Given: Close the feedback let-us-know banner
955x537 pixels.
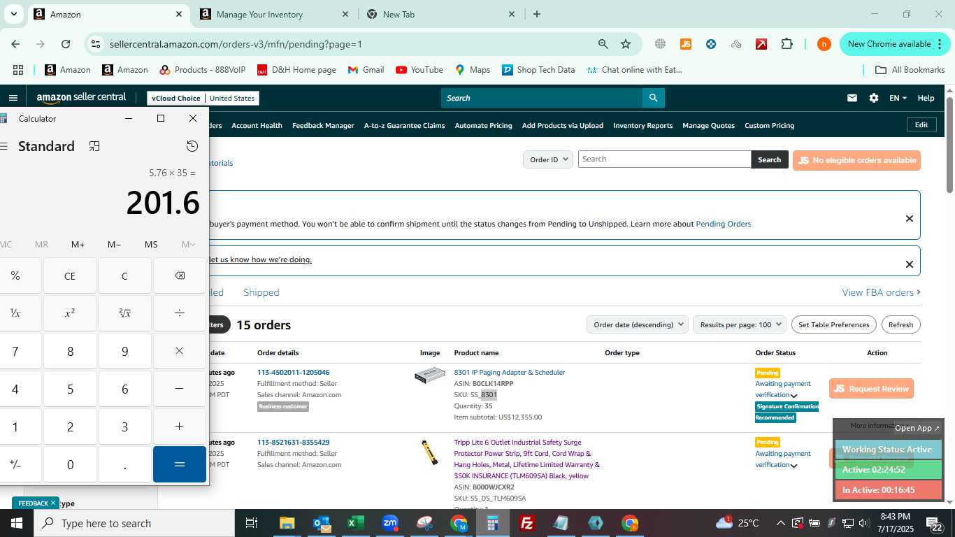Looking at the screenshot, I should 909,264.
